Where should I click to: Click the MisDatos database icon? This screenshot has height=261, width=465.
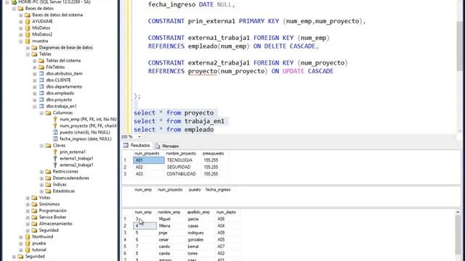pos(28,28)
